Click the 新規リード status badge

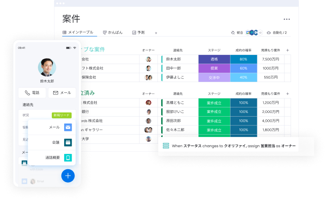coord(61,115)
